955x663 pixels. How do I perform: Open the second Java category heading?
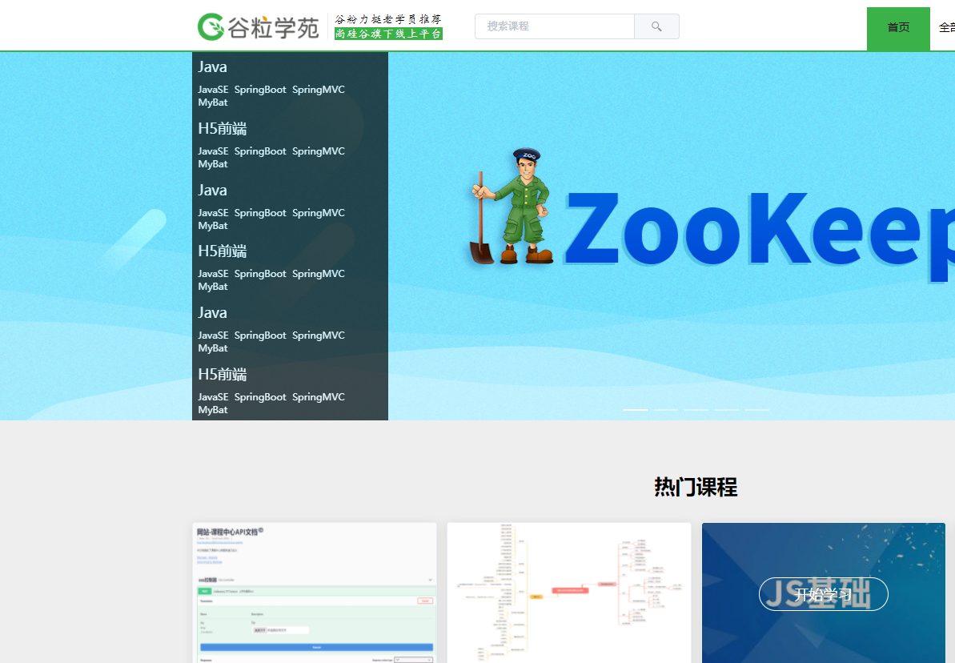(213, 190)
